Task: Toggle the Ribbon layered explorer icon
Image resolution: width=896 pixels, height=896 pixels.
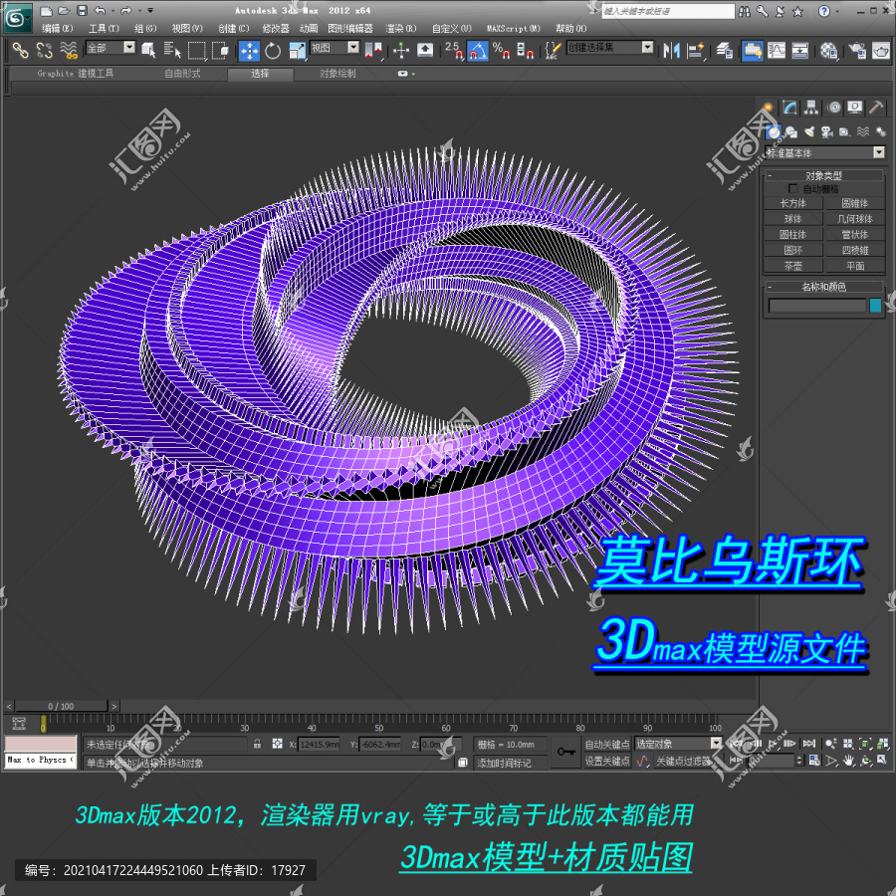Action: [752, 51]
